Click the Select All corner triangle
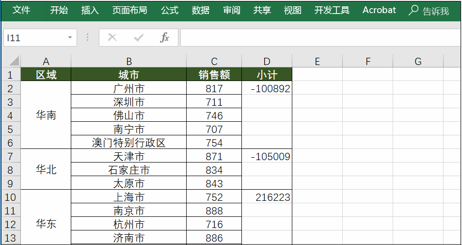This screenshot has width=462, height=245. coord(14,61)
